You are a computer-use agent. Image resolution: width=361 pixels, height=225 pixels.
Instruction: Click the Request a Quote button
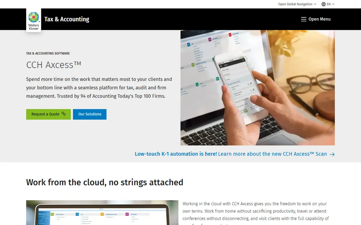pyautogui.click(x=48, y=114)
